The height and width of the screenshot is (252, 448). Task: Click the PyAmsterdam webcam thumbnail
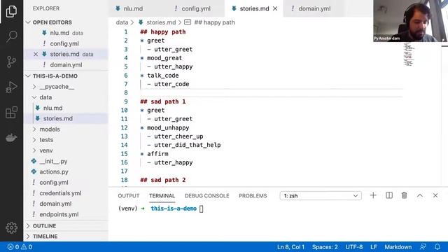pos(411,21)
